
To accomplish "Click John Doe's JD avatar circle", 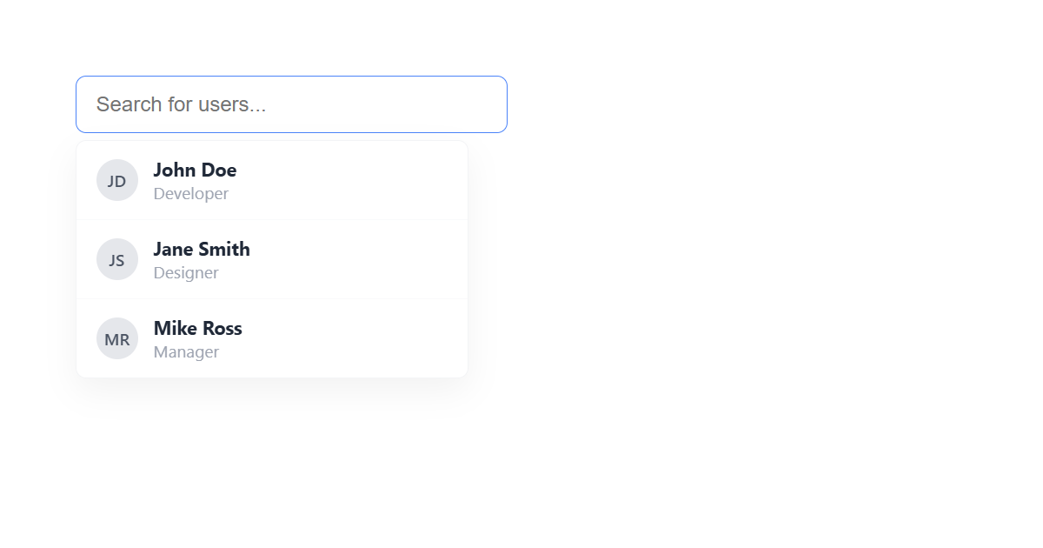I will 116,180.
